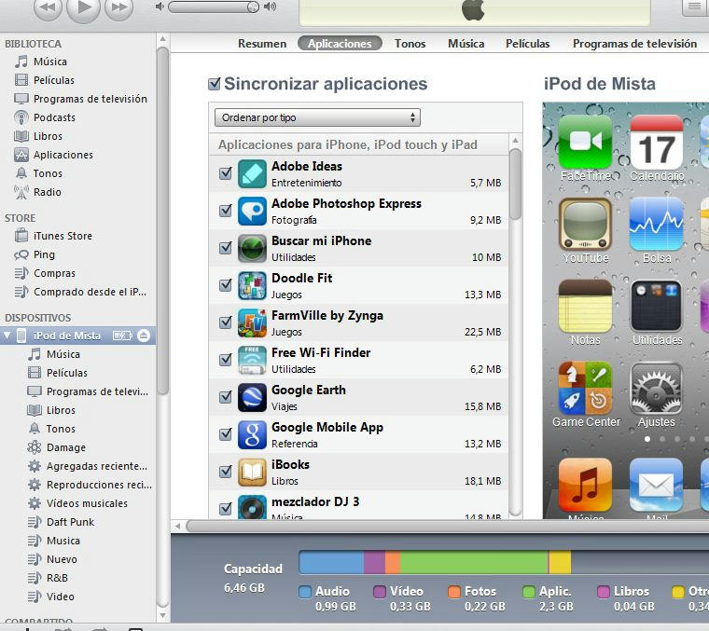Viewport: 709px width, 631px height.
Task: Click the Adobe Photoshop Express app icon
Action: [252, 211]
